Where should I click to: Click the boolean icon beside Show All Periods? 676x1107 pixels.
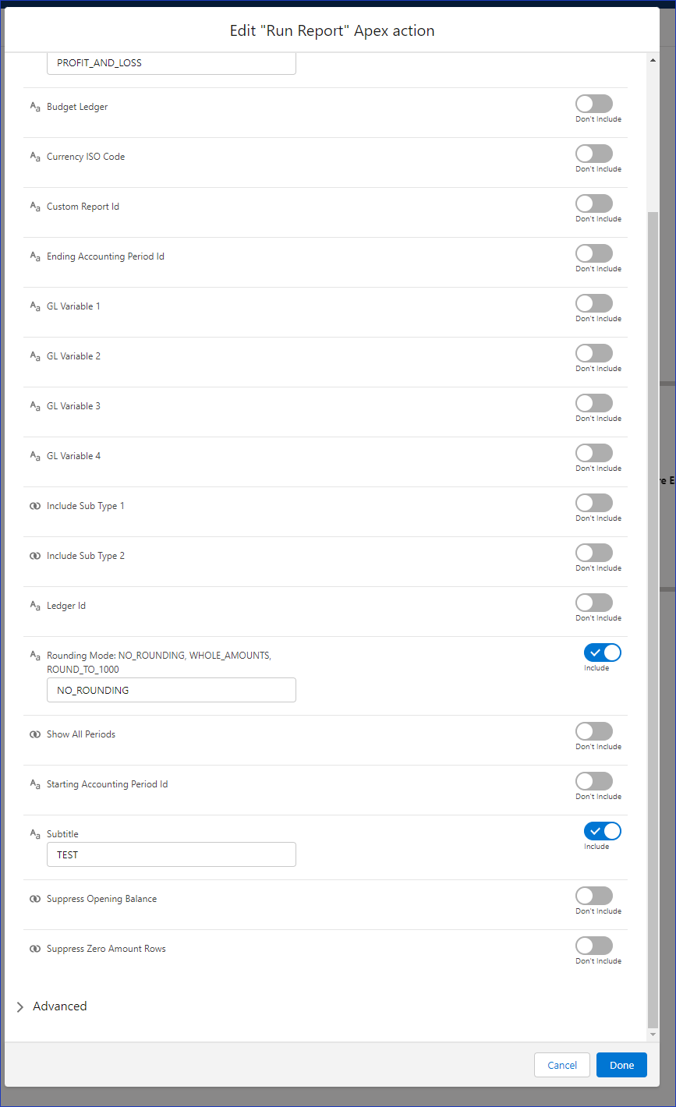pos(35,734)
